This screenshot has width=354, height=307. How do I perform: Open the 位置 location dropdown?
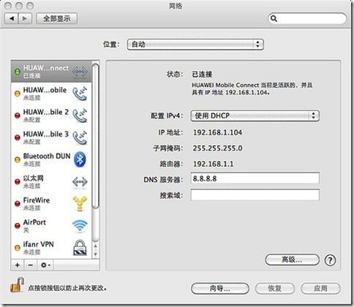click(195, 45)
